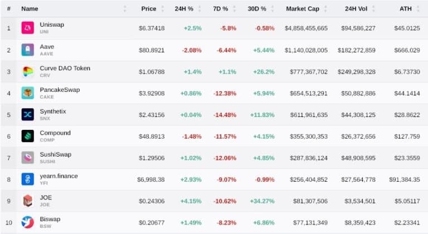The image size is (428, 234).
Task: Select Aave price $80.8921
Action: (x=152, y=50)
